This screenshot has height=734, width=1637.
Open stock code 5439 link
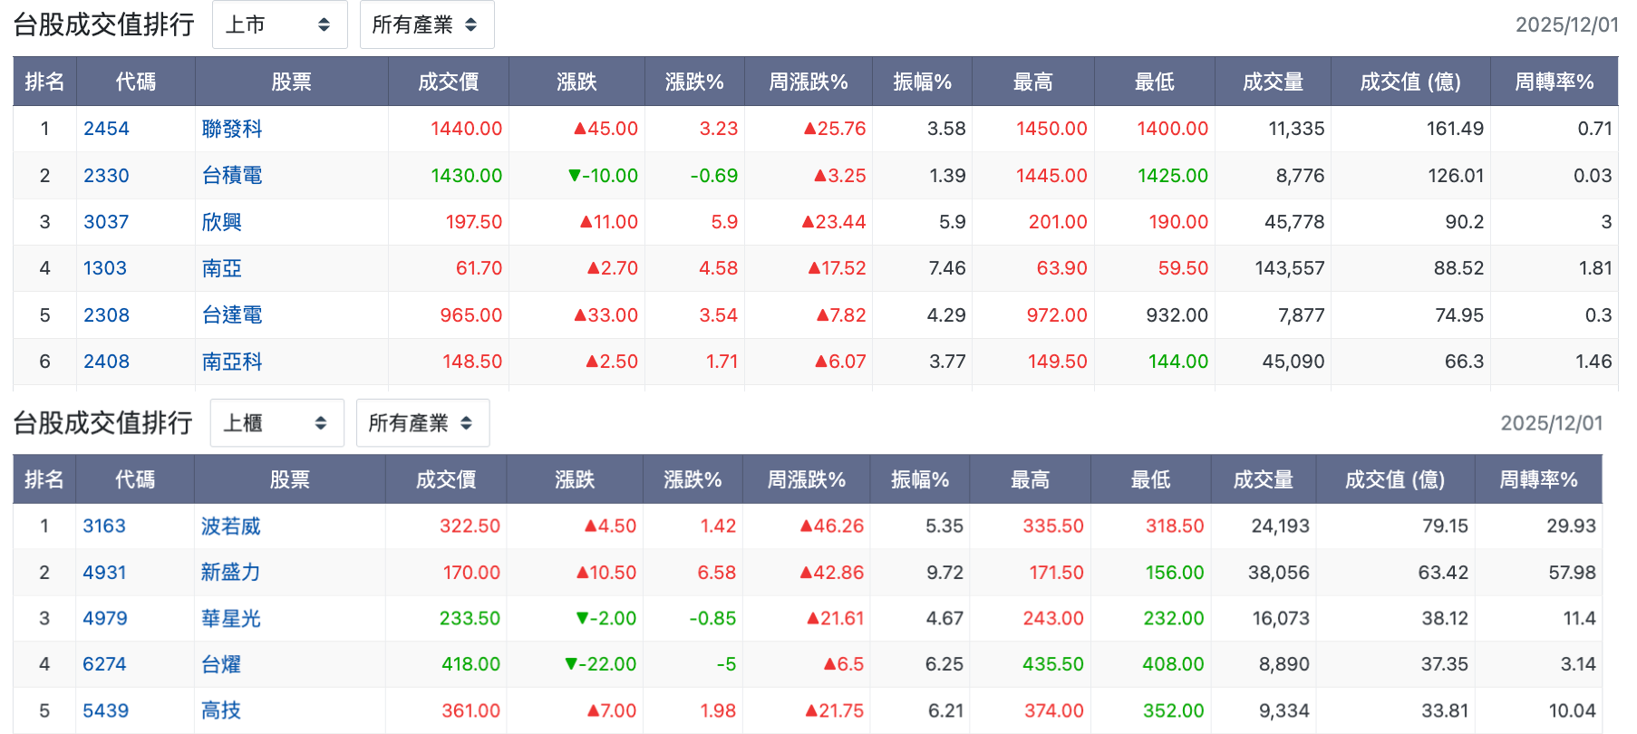click(105, 710)
